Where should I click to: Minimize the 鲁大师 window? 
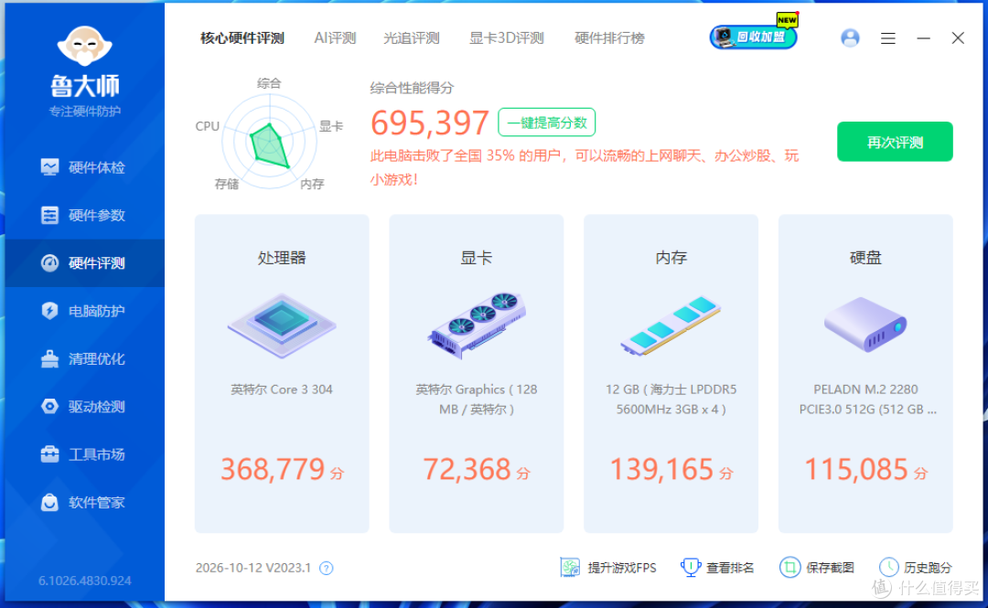[924, 38]
